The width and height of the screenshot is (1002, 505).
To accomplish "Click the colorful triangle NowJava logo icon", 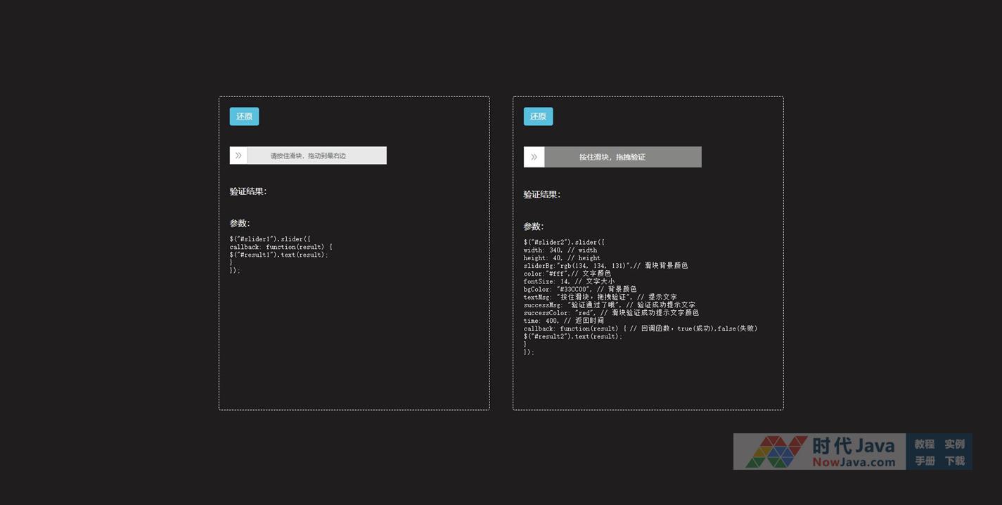I will pyautogui.click(x=776, y=452).
